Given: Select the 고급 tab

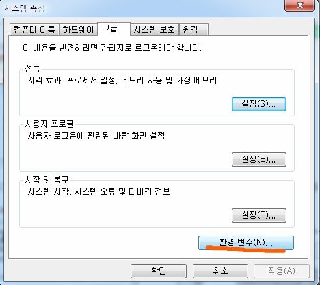Looking at the screenshot, I should (114, 29).
